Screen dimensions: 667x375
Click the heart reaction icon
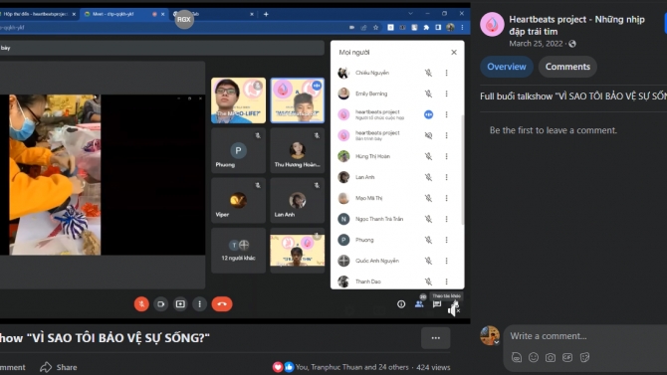point(278,367)
